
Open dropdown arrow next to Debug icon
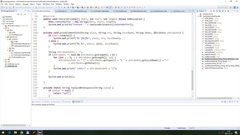(70, 7)
